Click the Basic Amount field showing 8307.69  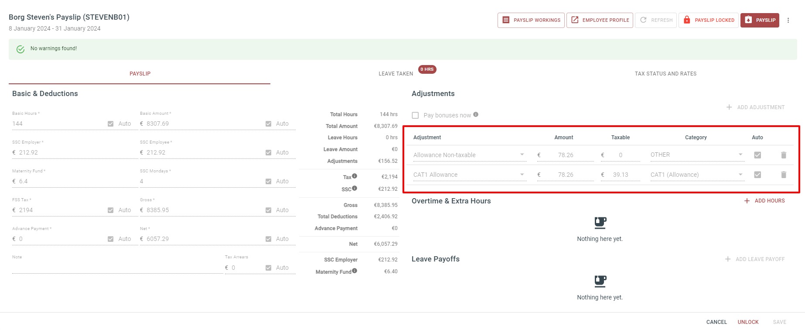coord(201,124)
